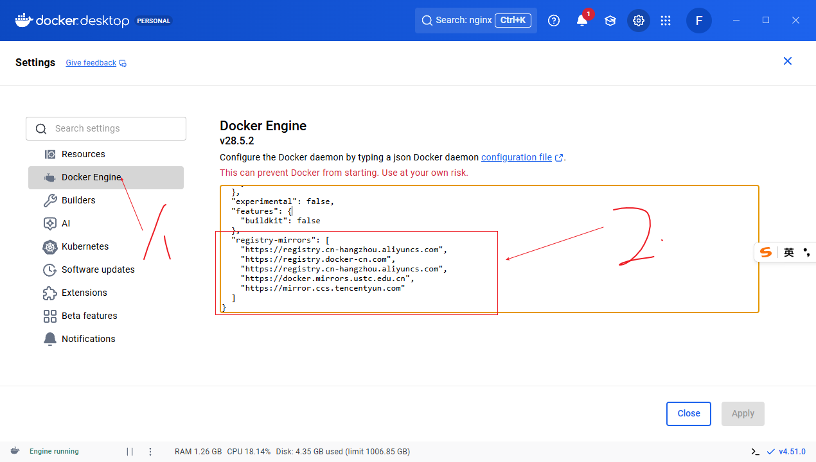
Task: Open the Learning center graduation cap icon
Action: point(610,21)
